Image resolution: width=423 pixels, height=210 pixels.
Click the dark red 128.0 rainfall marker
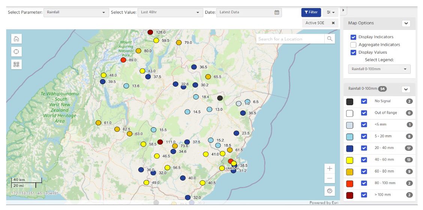click(150, 32)
